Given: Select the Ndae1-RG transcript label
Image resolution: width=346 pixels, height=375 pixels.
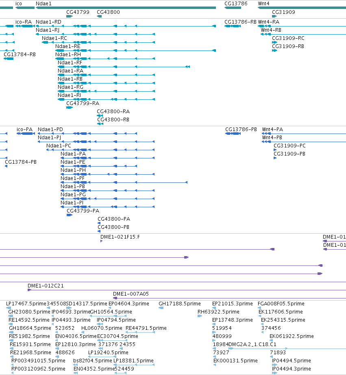Looking at the screenshot, I should point(70,87).
